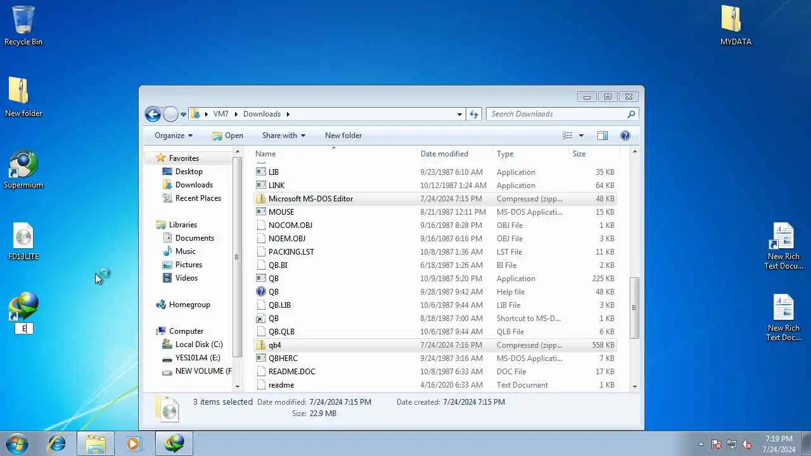The width and height of the screenshot is (811, 456).
Task: Sort by the Date modified column header
Action: (x=455, y=154)
